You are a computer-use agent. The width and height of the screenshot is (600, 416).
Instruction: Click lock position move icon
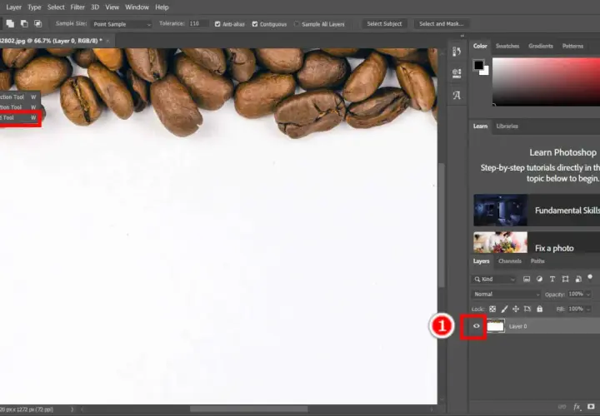click(x=516, y=309)
